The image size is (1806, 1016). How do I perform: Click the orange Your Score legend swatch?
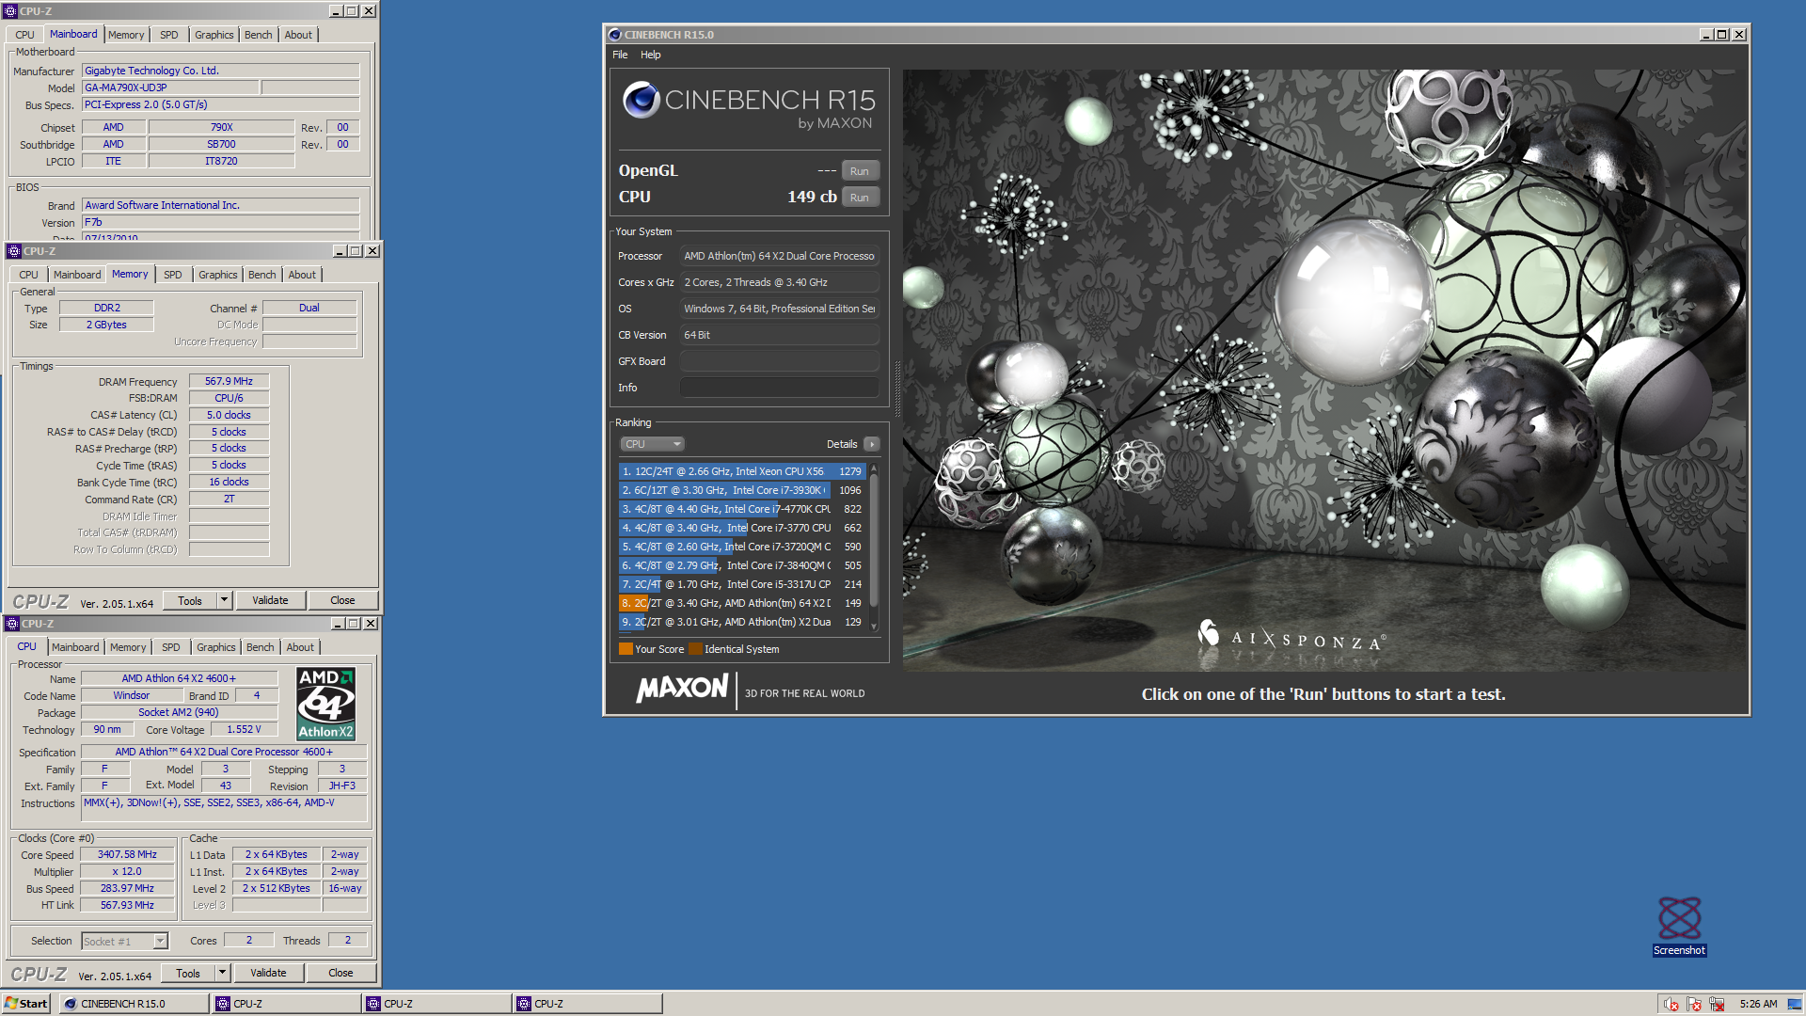(626, 649)
